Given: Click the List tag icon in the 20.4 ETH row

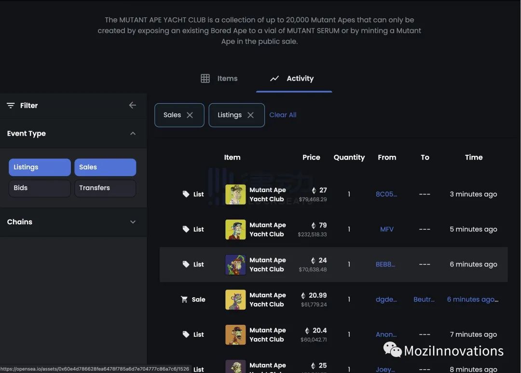Looking at the screenshot, I should [186, 334].
